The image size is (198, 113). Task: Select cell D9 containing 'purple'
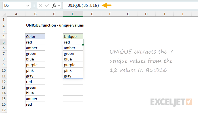click(x=73, y=65)
